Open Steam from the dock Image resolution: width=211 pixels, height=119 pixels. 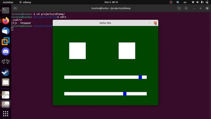(6, 72)
